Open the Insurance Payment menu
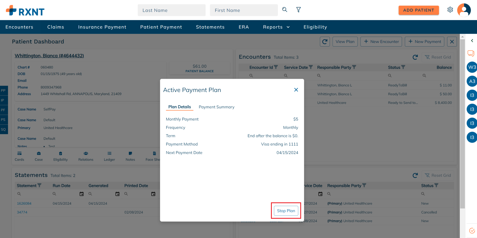 [x=102, y=27]
